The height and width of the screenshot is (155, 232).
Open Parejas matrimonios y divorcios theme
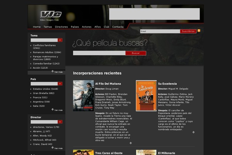tap(45, 58)
